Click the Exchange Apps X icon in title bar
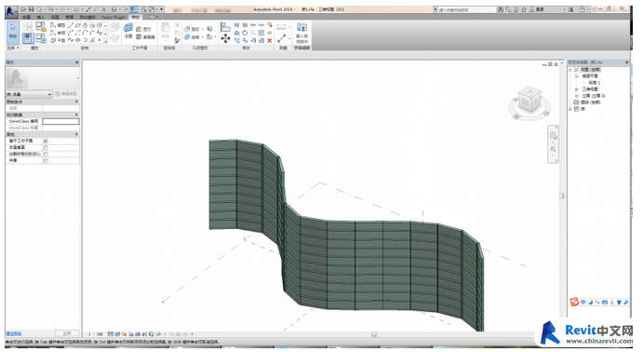The width and height of the screenshot is (643, 352). [x=570, y=9]
